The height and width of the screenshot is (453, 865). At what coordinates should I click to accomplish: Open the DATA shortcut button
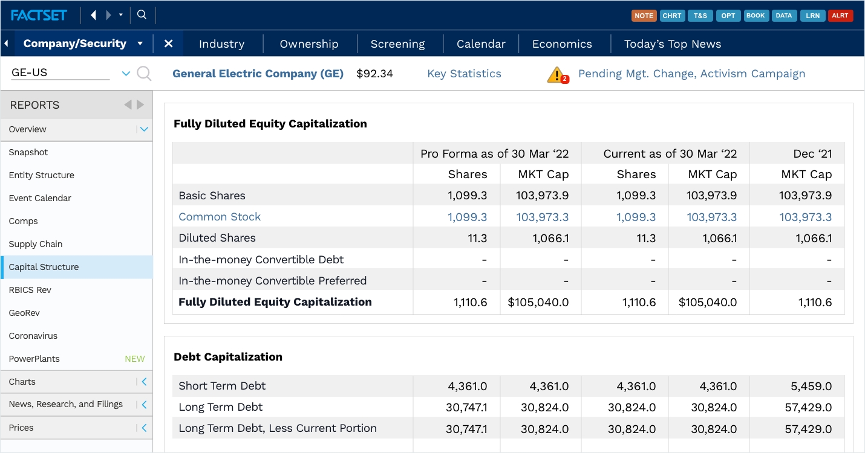[784, 16]
